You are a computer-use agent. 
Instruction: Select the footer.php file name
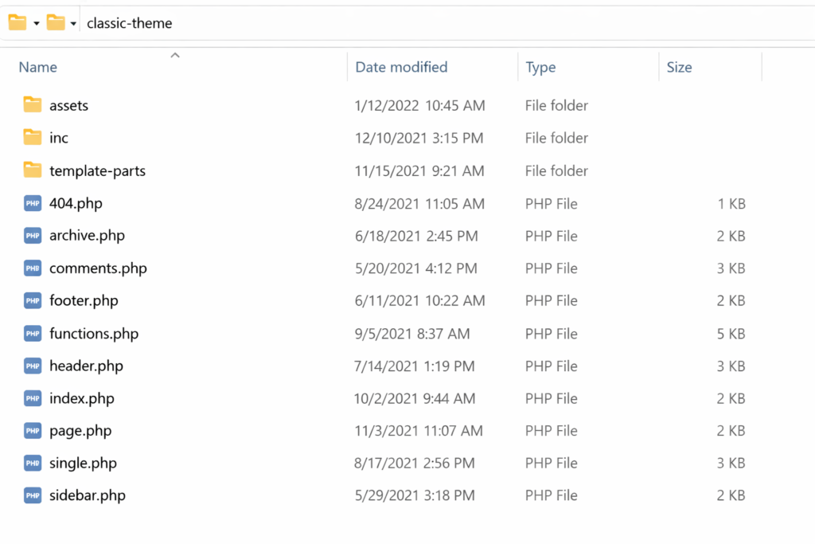coord(84,301)
